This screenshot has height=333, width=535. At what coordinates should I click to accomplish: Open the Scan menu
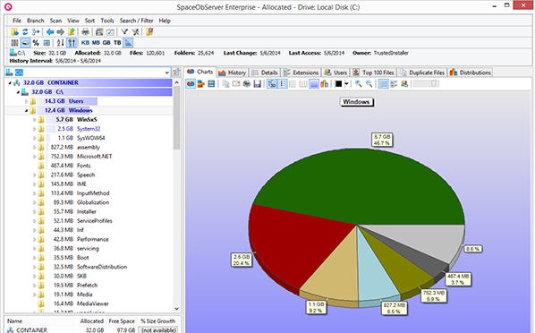pos(56,21)
